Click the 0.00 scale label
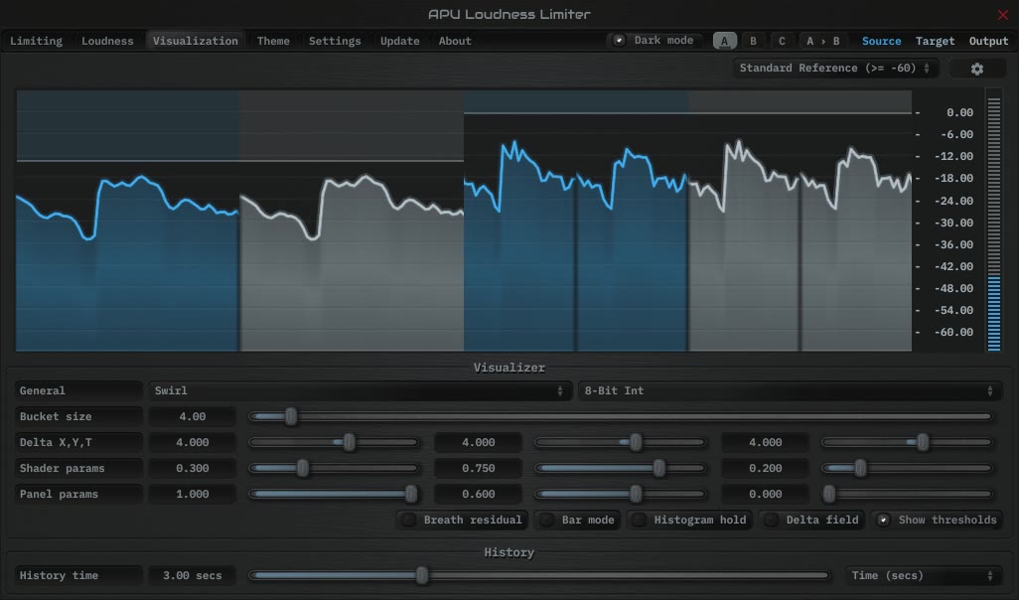This screenshot has height=600, width=1019. (959, 112)
